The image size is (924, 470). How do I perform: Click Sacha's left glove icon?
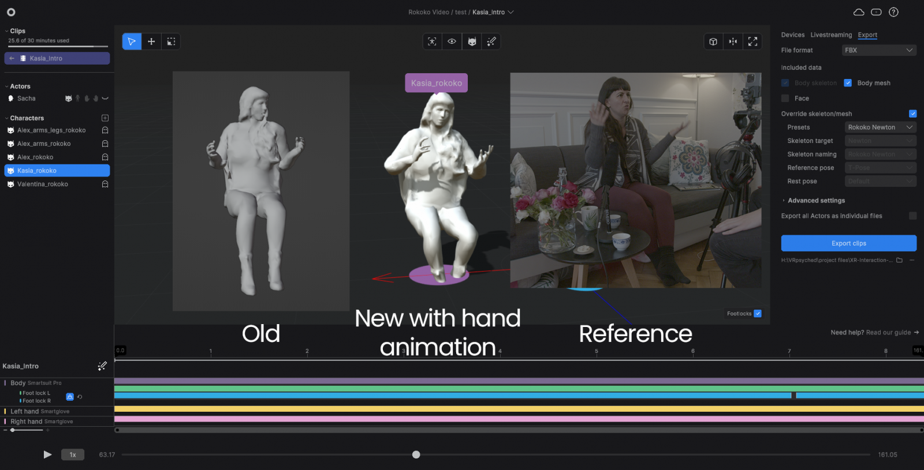(87, 99)
